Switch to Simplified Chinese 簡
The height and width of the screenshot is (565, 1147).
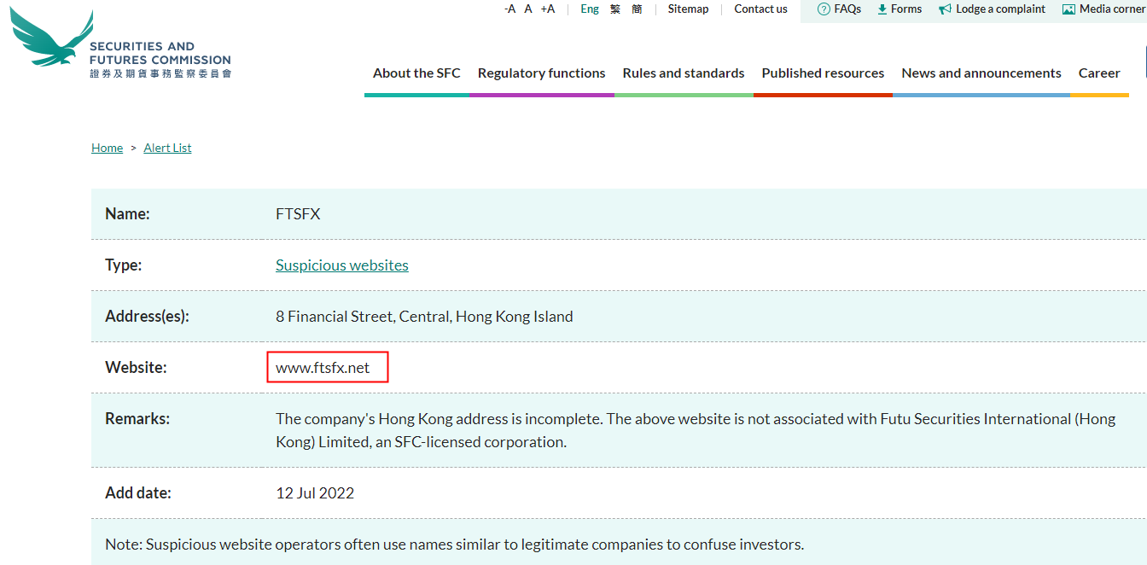pyautogui.click(x=637, y=9)
